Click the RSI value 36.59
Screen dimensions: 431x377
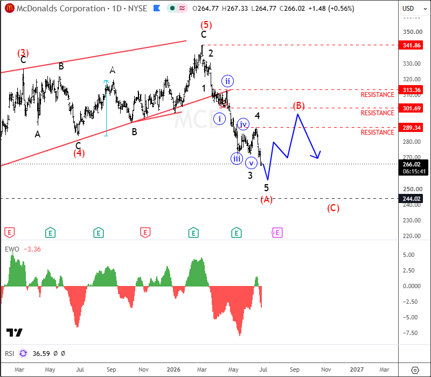(41, 353)
